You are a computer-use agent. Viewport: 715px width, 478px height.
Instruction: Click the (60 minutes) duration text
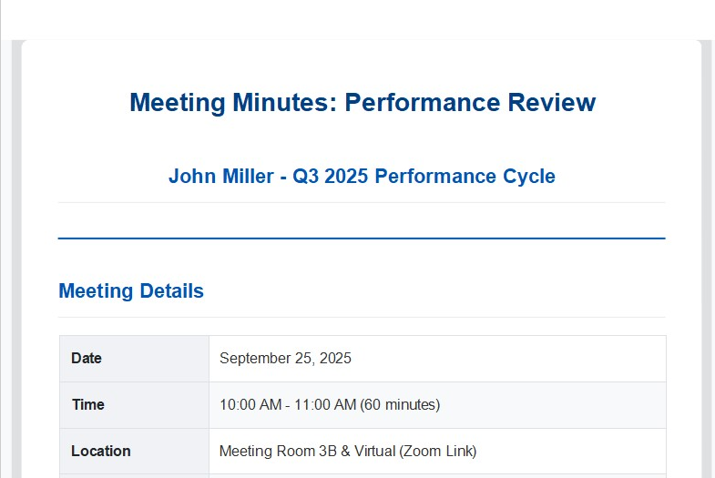coord(400,404)
